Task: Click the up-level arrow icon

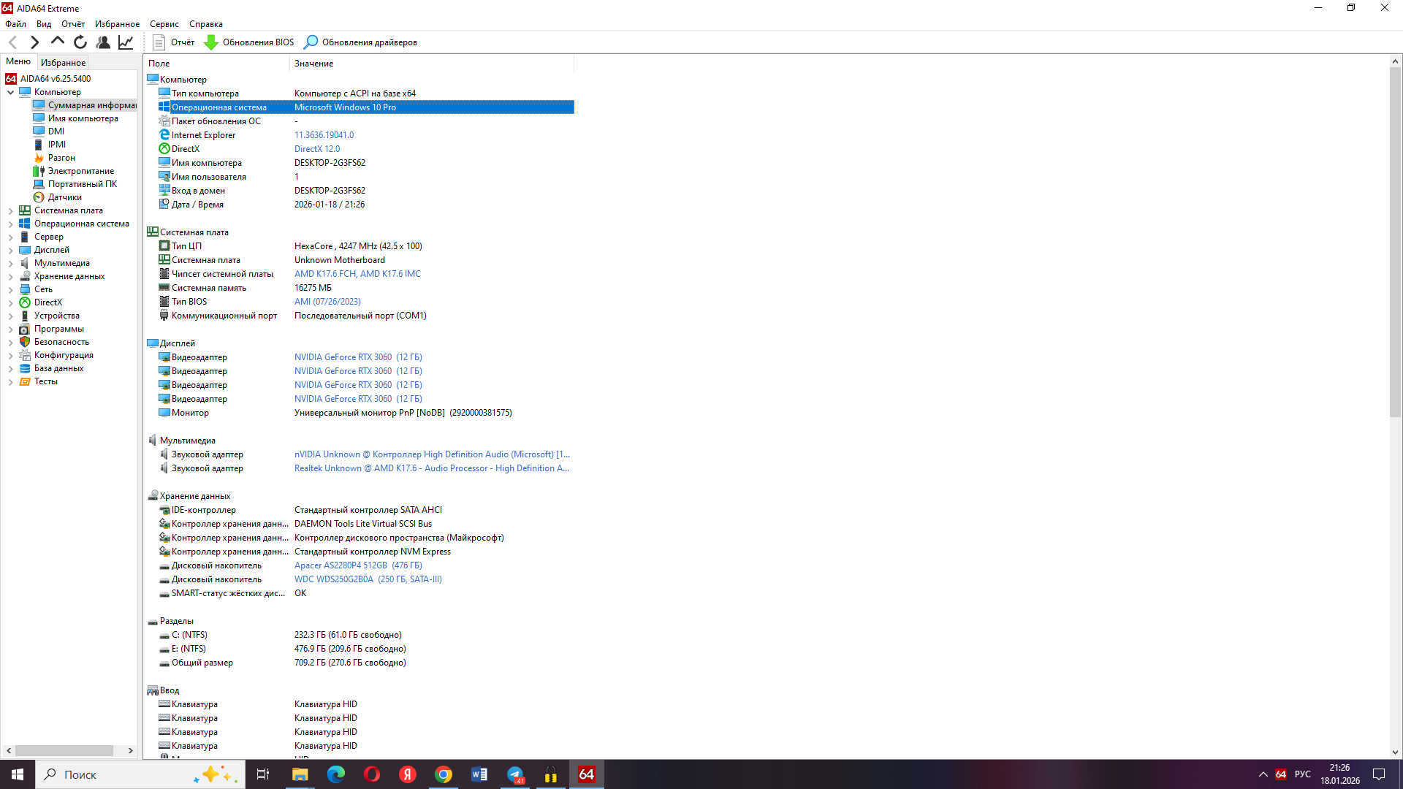Action: [x=57, y=42]
